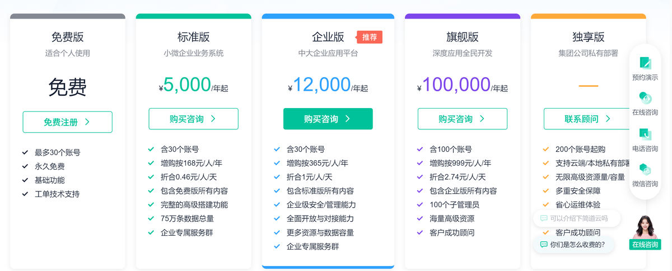Click the chevron on 联系顾问 button
Image resolution: width=672 pixels, height=271 pixels.
point(608,119)
